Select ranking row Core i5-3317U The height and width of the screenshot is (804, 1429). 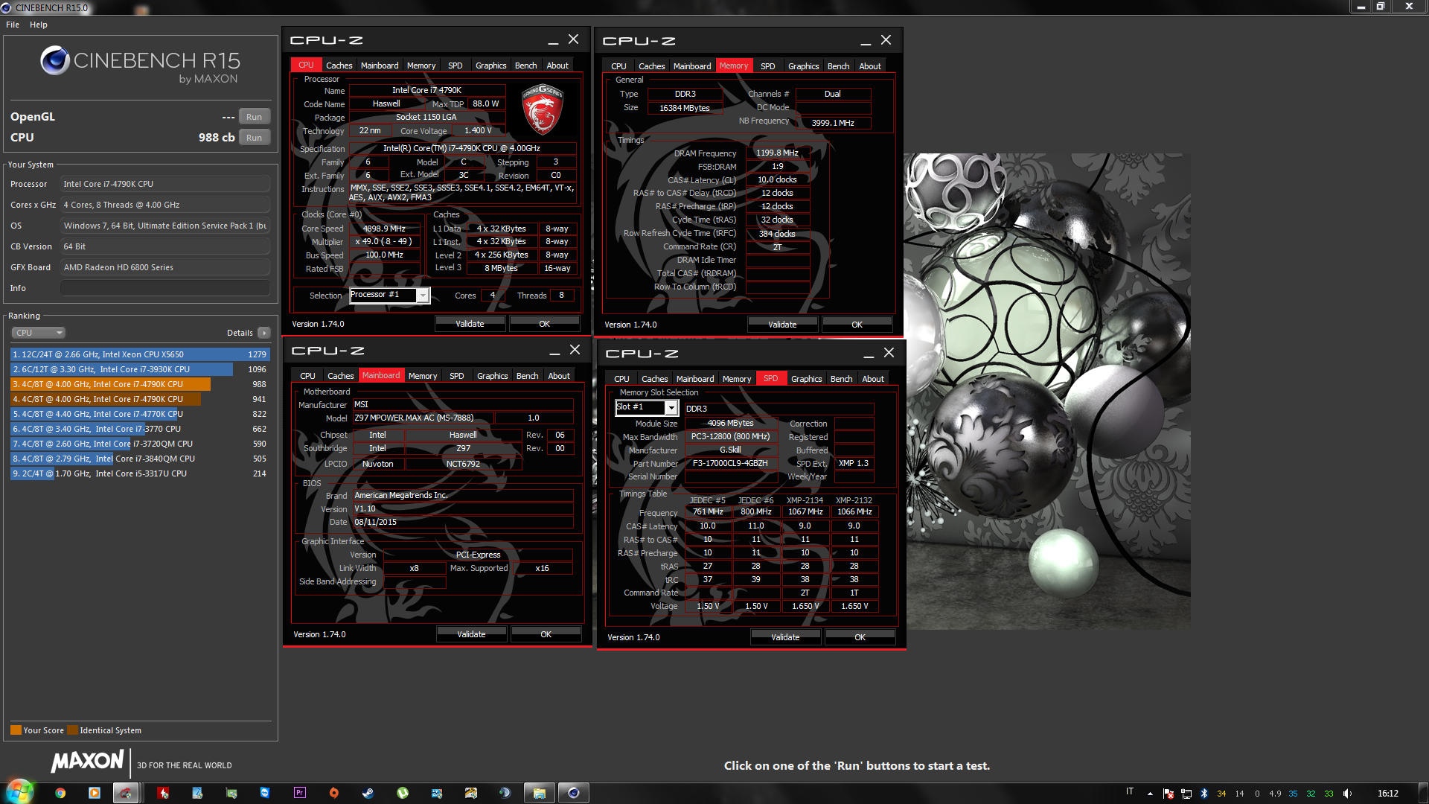click(139, 473)
